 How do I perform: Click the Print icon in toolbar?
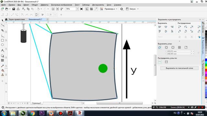[18, 9]
